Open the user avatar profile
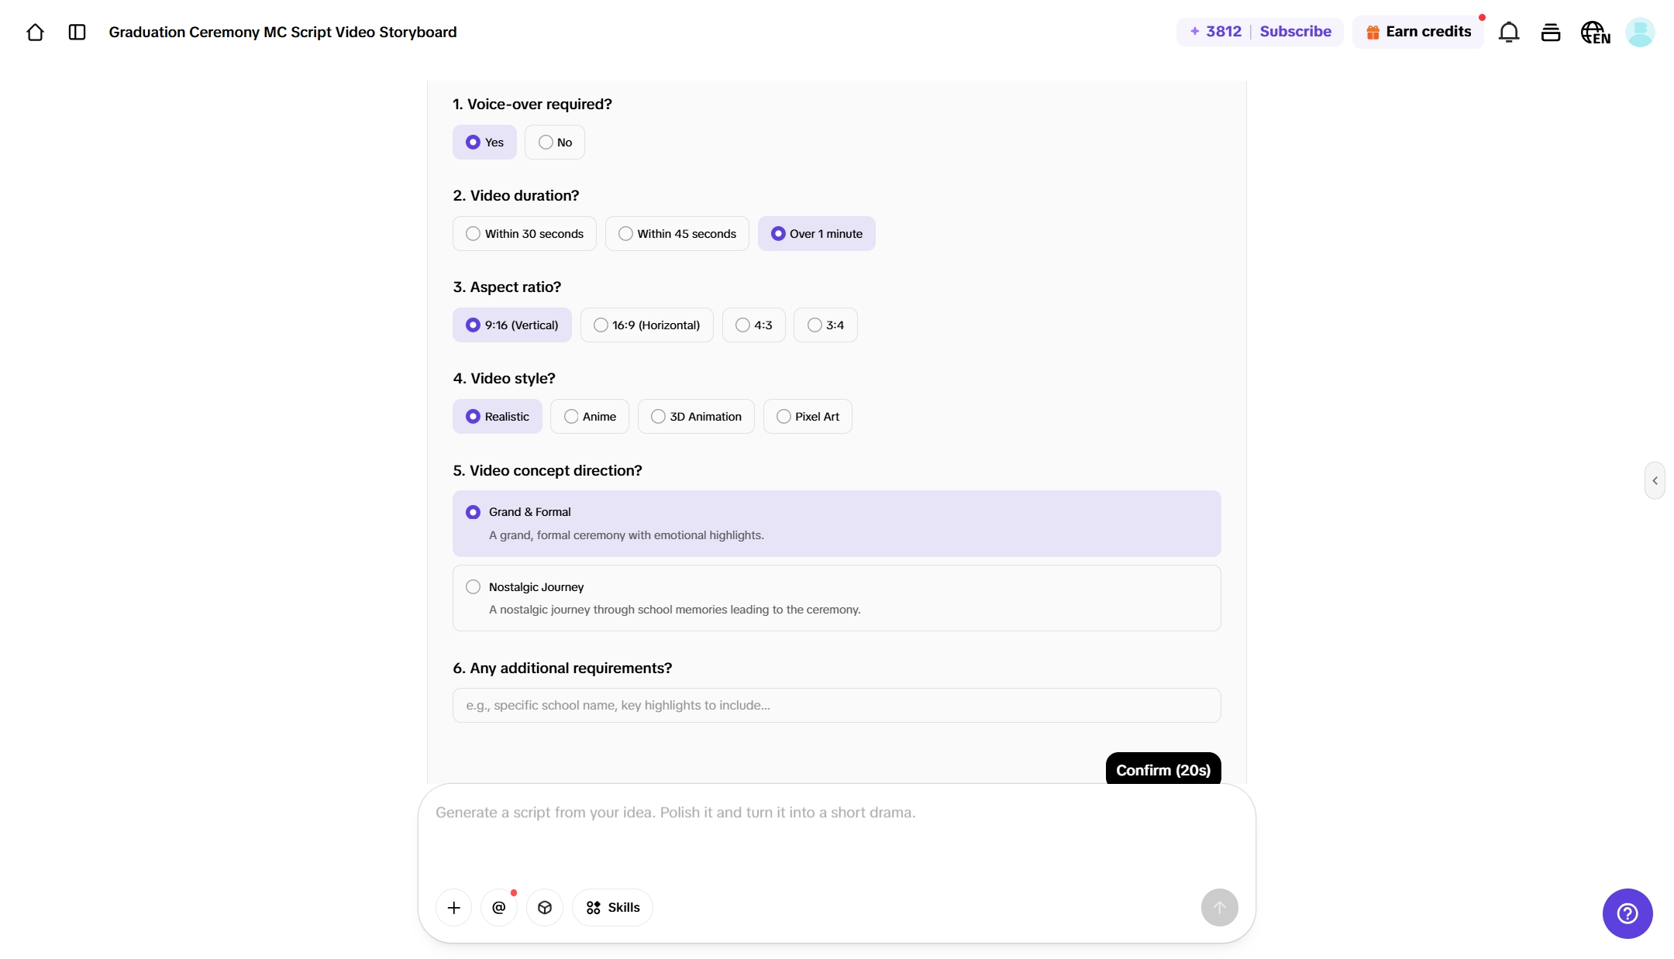The width and height of the screenshot is (1674, 959). point(1639,32)
